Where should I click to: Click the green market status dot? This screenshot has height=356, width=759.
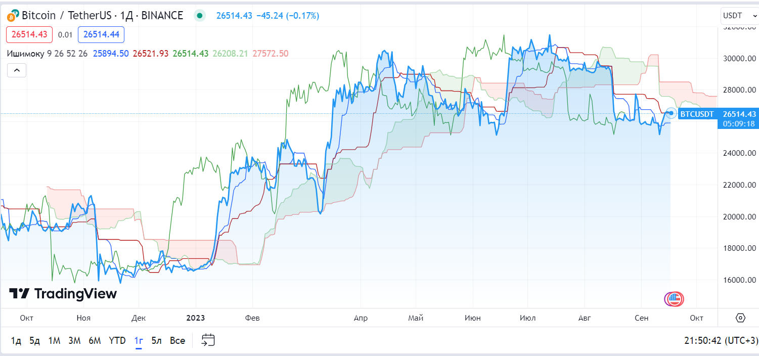point(200,16)
